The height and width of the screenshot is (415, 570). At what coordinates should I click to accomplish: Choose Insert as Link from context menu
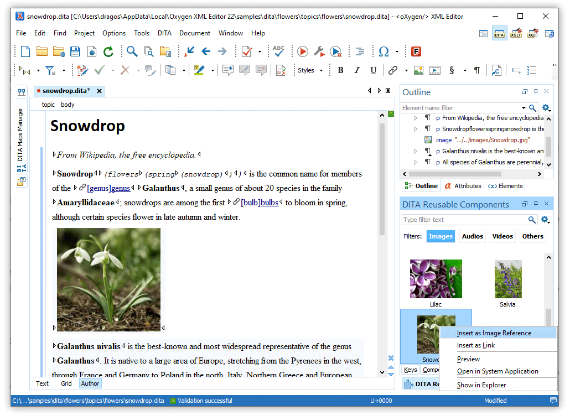pyautogui.click(x=499, y=345)
